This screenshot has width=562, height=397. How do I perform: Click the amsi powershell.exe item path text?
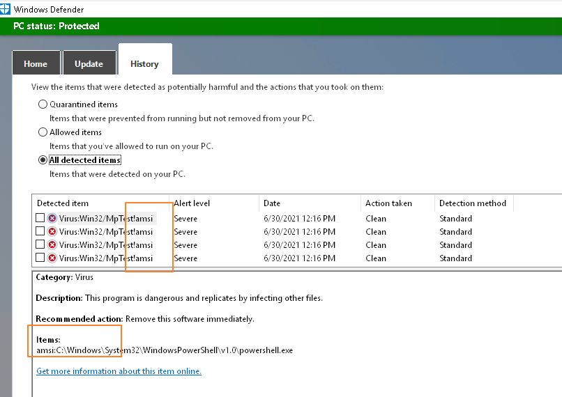pos(165,350)
